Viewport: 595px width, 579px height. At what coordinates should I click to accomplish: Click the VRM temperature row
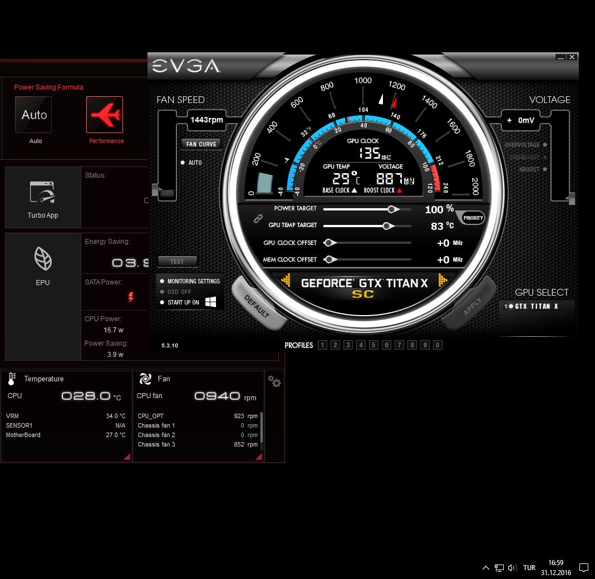point(66,416)
